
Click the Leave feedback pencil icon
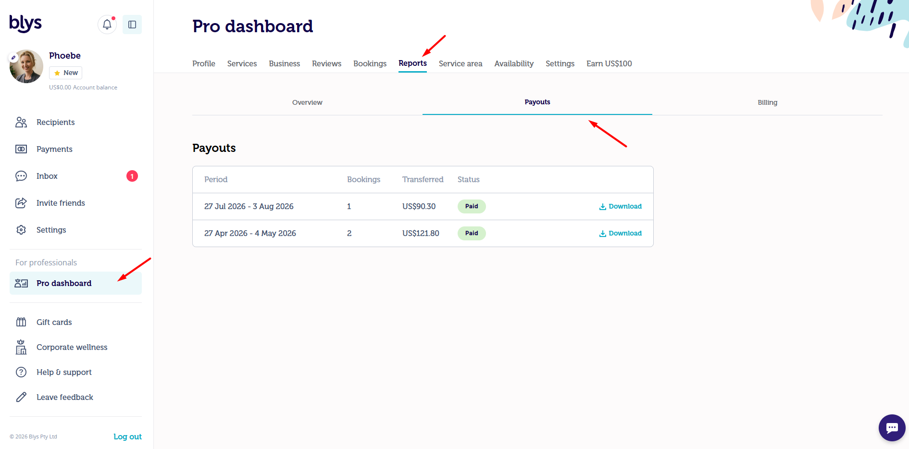(21, 397)
